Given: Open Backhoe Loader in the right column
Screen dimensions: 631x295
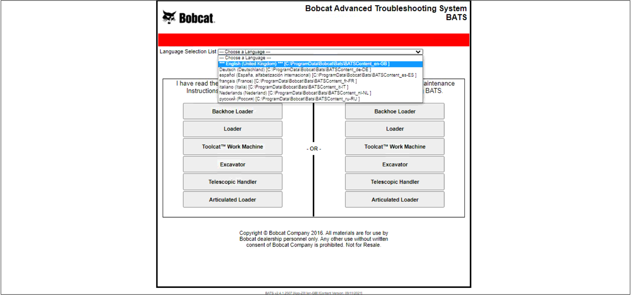Looking at the screenshot, I should pos(395,111).
